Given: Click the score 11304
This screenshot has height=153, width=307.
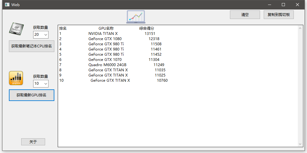Looking at the screenshot, I should [x=154, y=60].
